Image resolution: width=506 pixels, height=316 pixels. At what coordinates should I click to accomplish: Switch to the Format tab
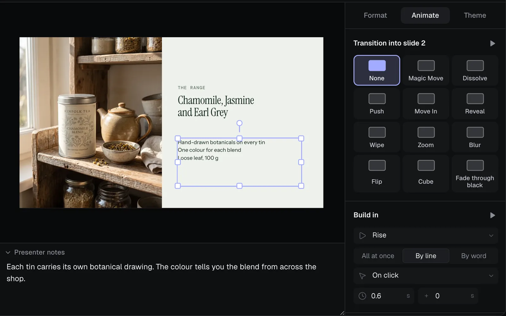(375, 15)
